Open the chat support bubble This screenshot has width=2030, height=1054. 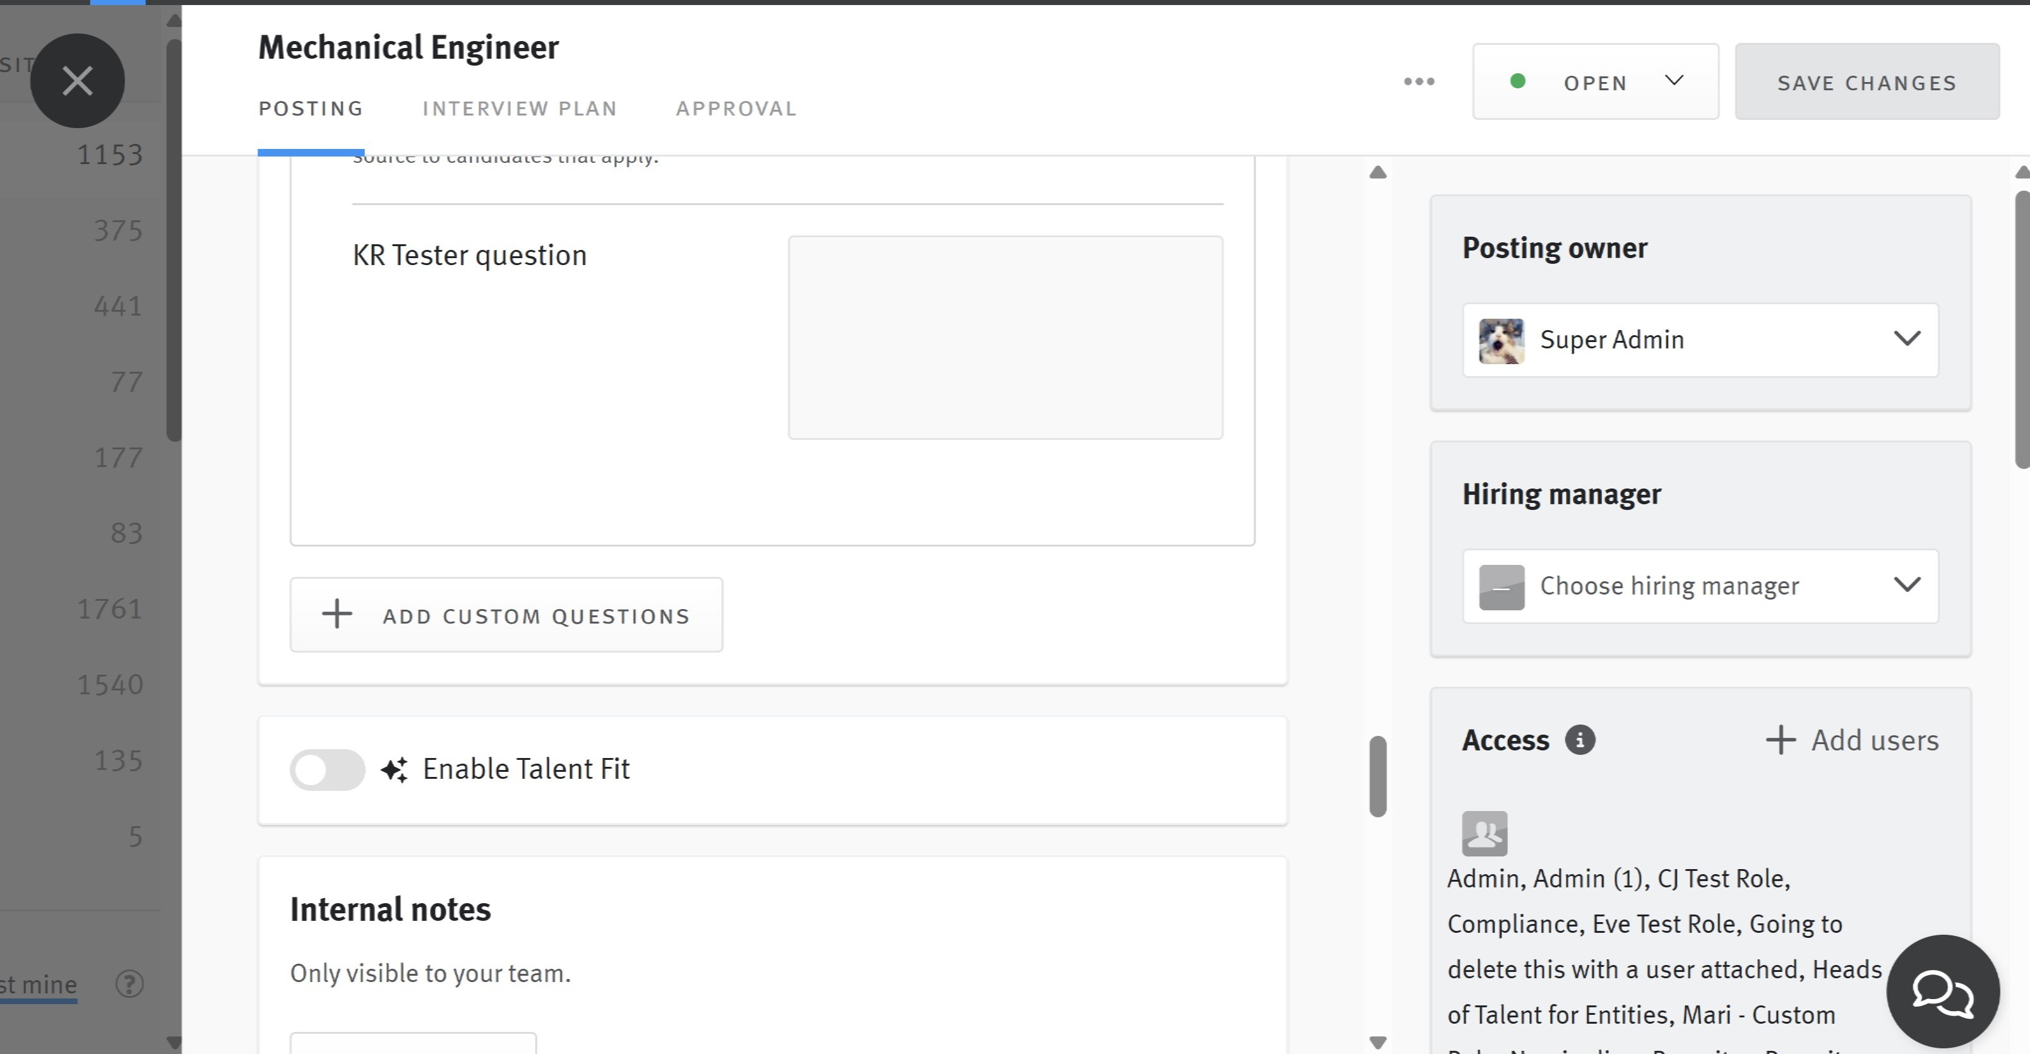tap(1942, 991)
